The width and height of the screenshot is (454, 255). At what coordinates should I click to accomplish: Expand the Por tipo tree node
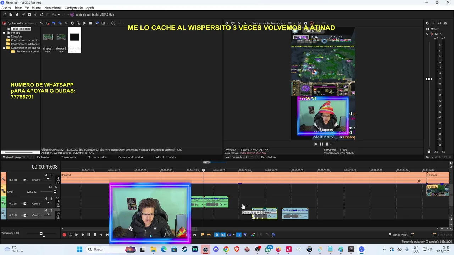[x=4, y=33]
